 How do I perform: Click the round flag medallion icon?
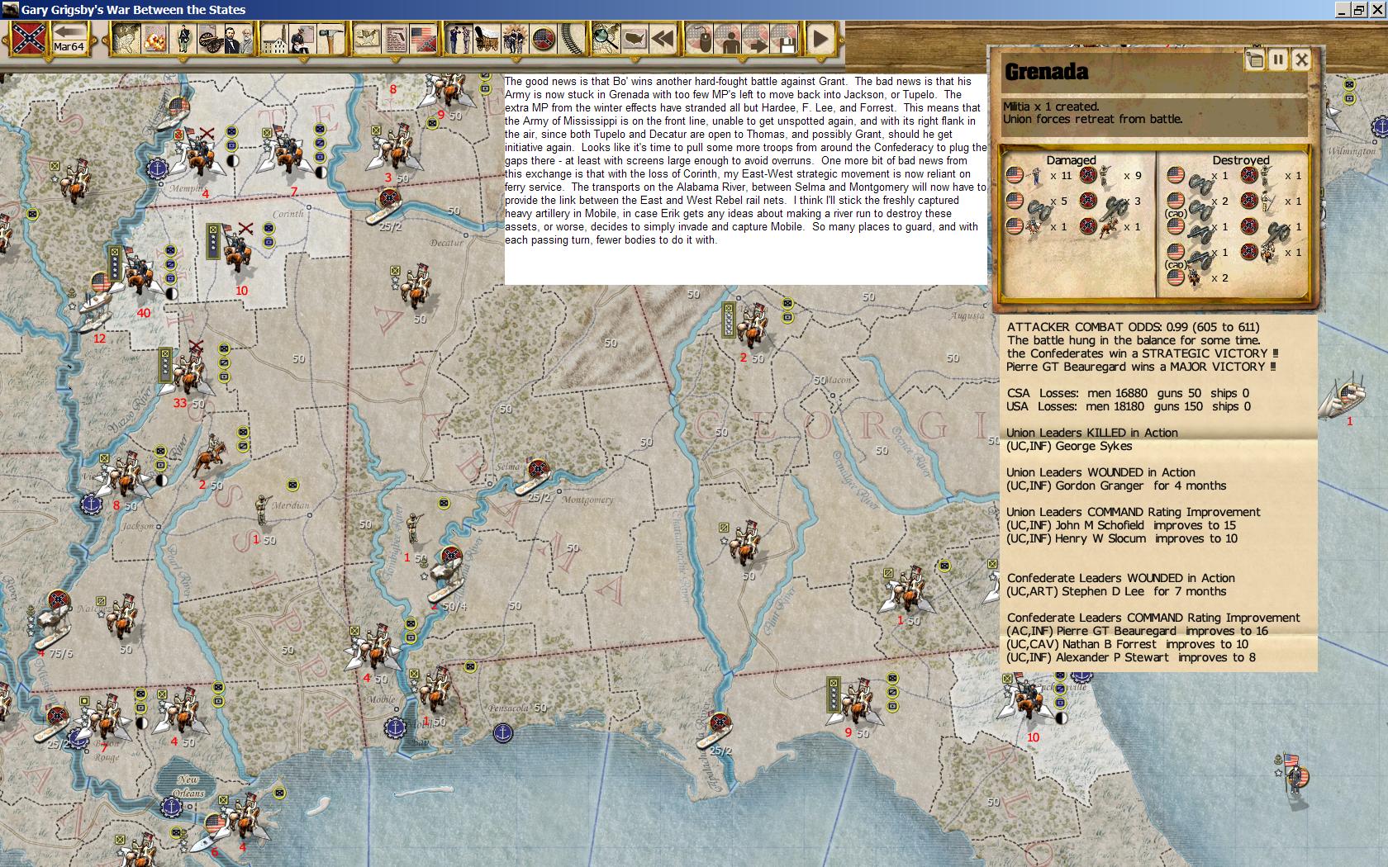pyautogui.click(x=544, y=39)
